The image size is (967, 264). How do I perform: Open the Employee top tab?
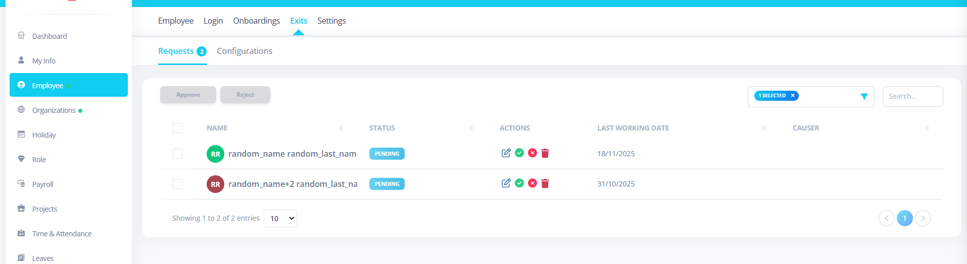176,21
